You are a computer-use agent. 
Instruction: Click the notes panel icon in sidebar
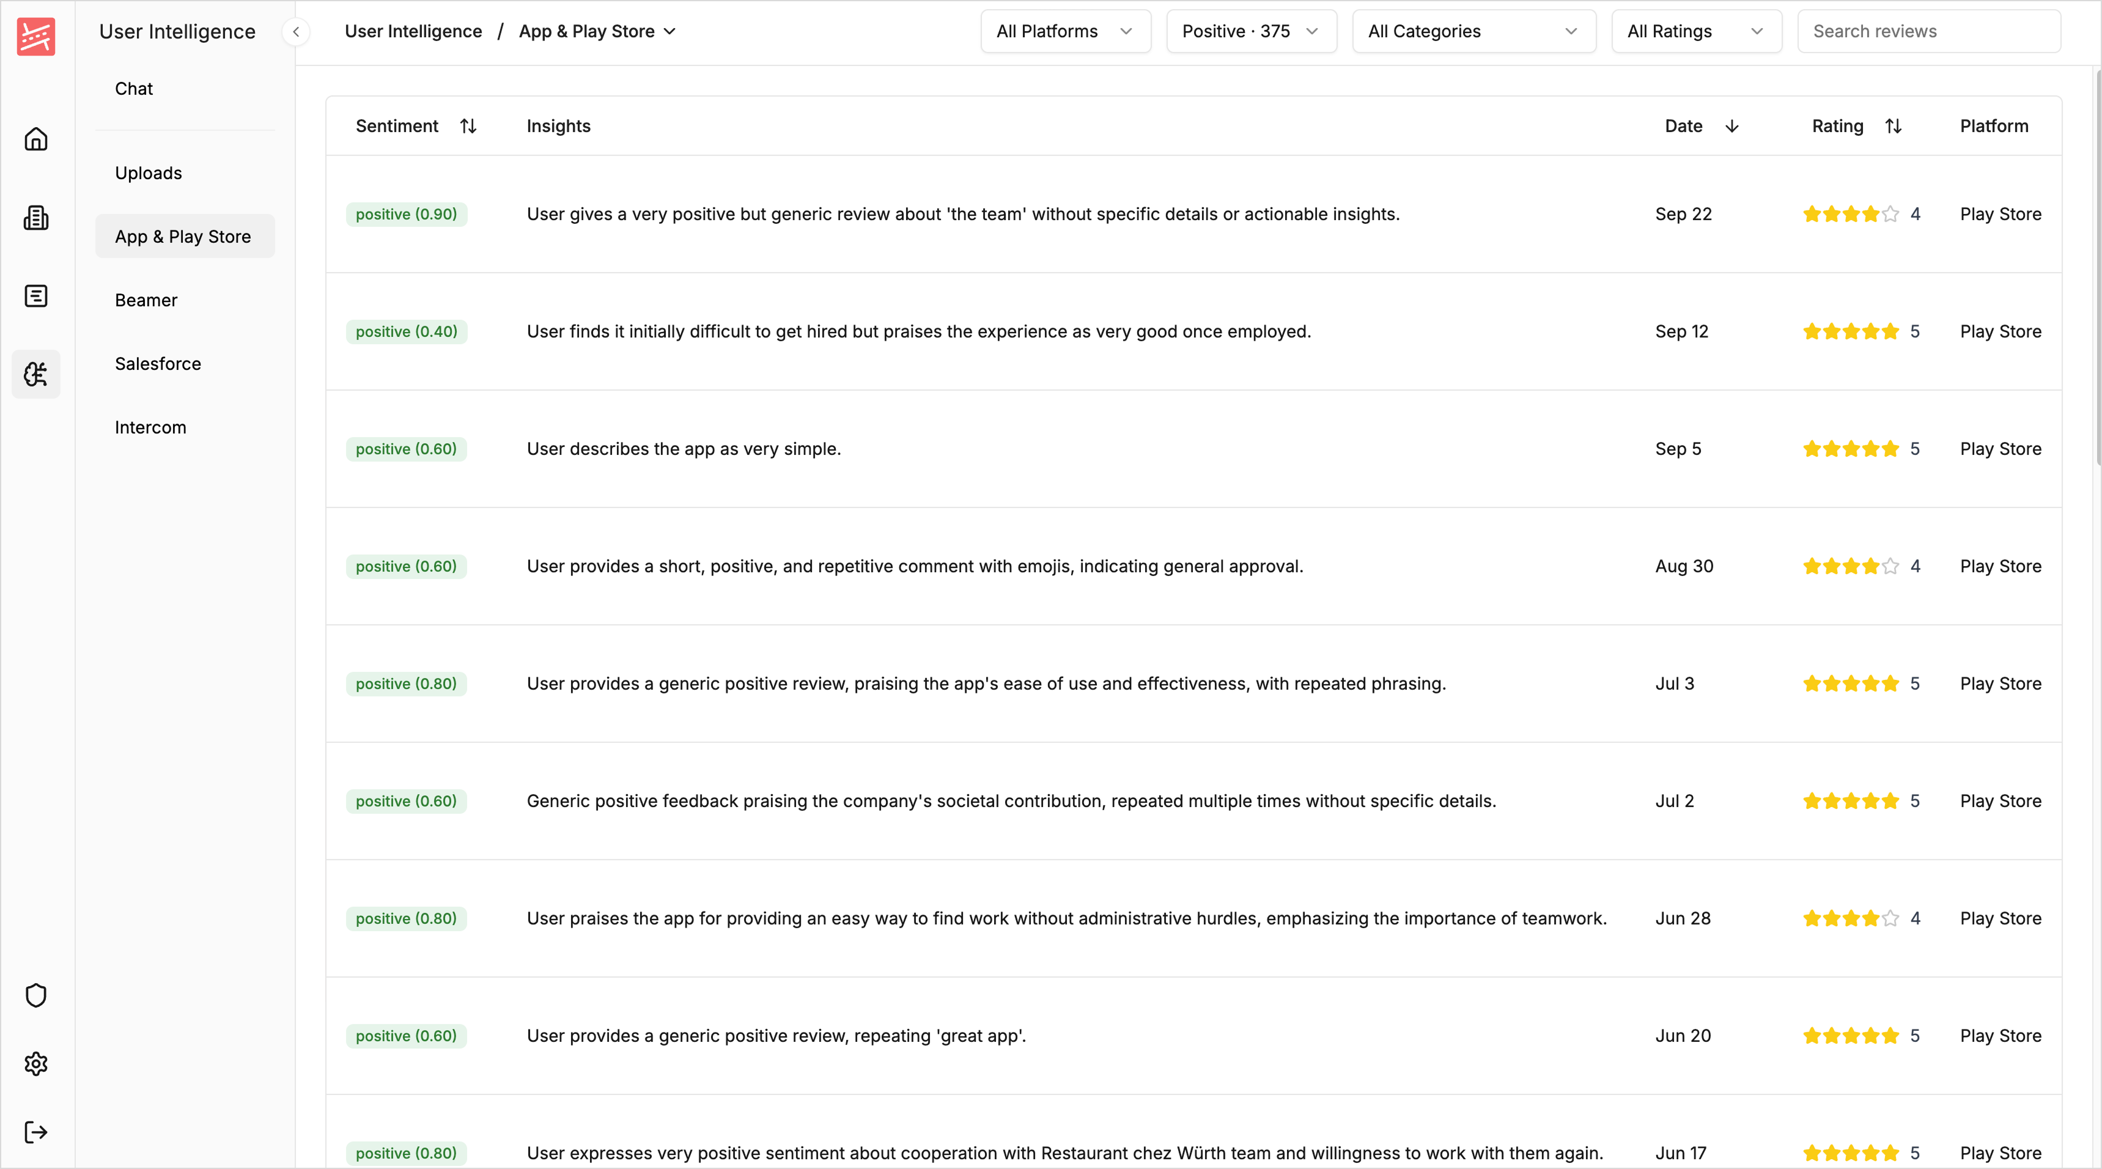(x=36, y=295)
